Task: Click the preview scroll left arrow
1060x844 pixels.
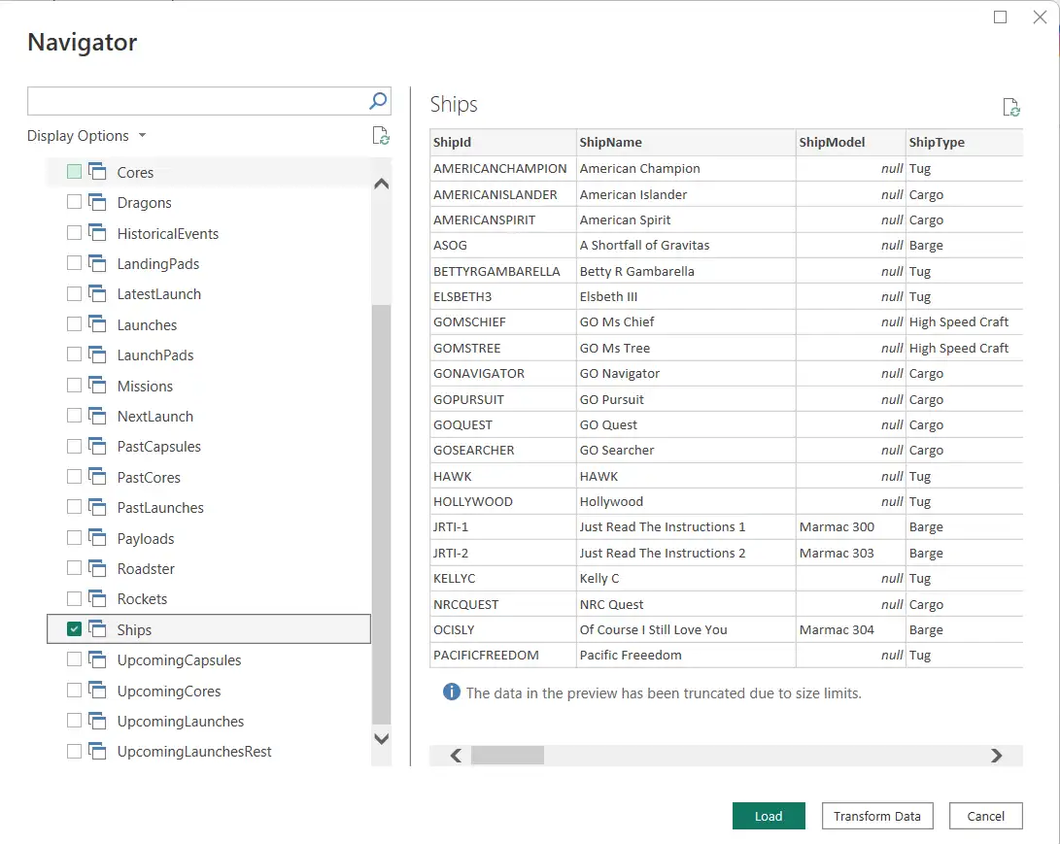Action: 457,756
